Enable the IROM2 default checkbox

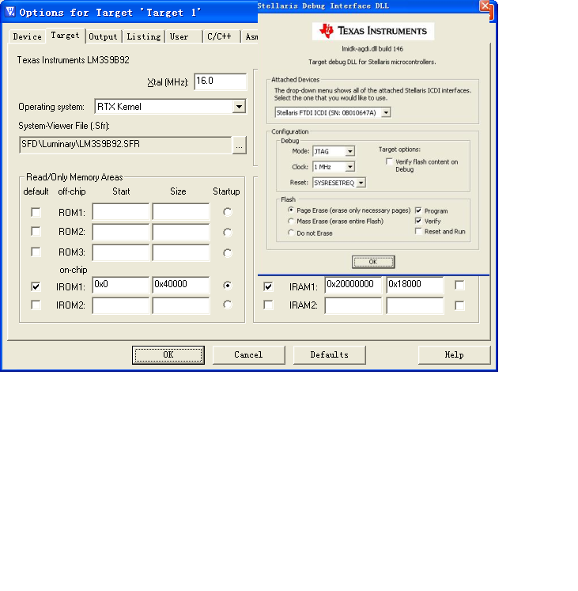[36, 305]
